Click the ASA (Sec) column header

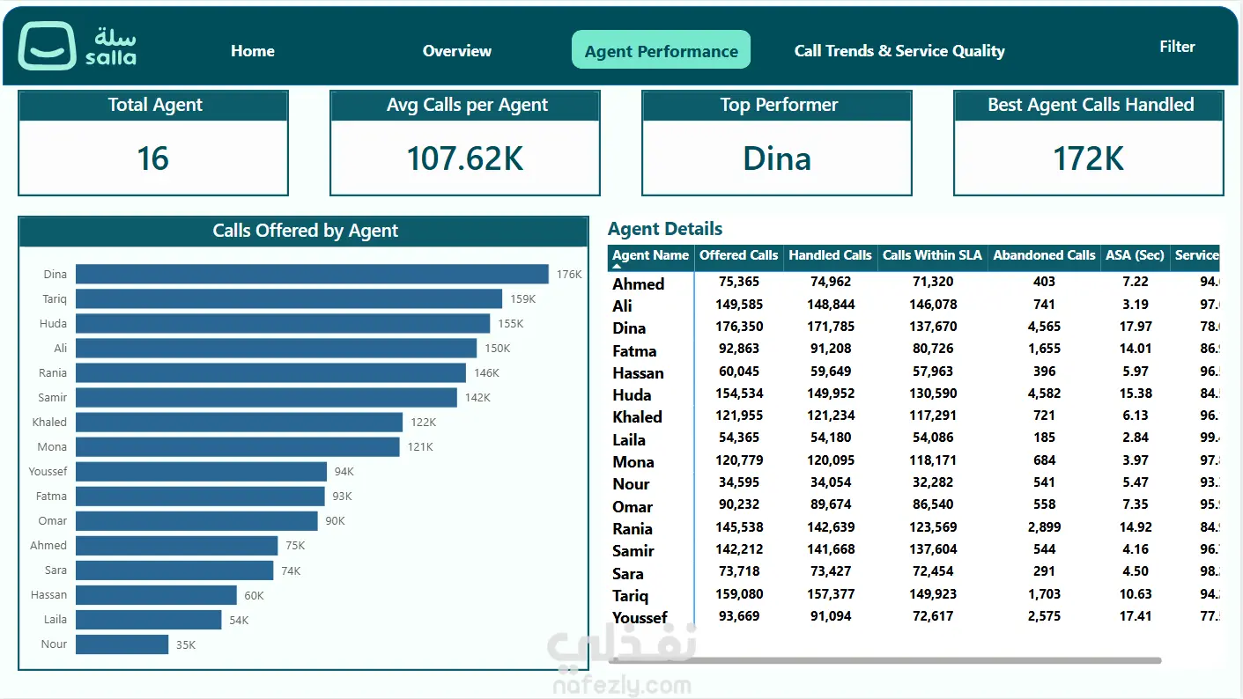tap(1135, 255)
